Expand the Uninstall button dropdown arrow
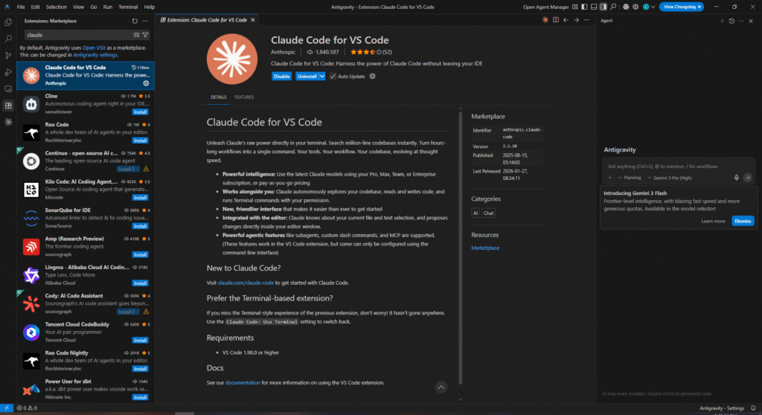This screenshot has width=762, height=415. coord(322,76)
